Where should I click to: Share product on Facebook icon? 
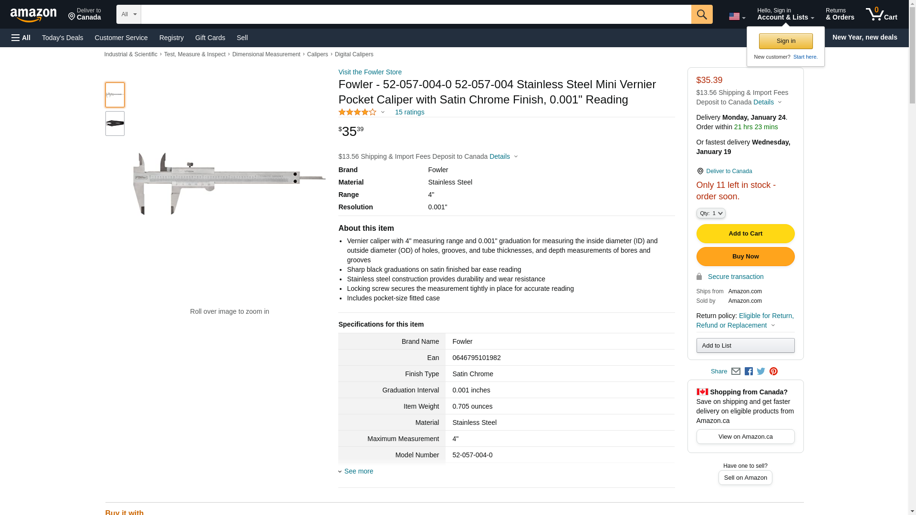749,371
